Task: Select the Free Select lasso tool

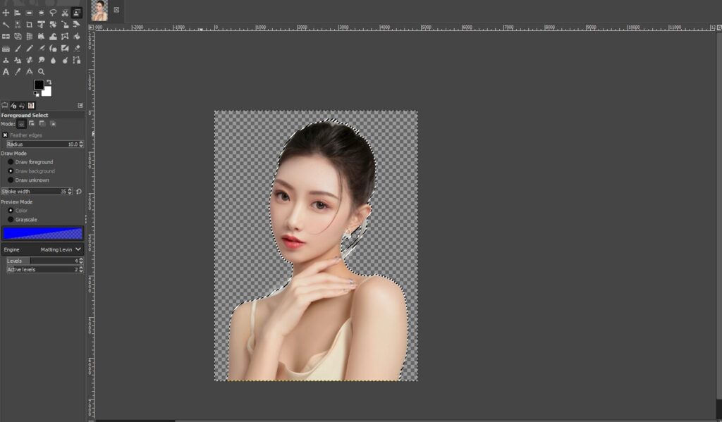Action: click(x=53, y=13)
